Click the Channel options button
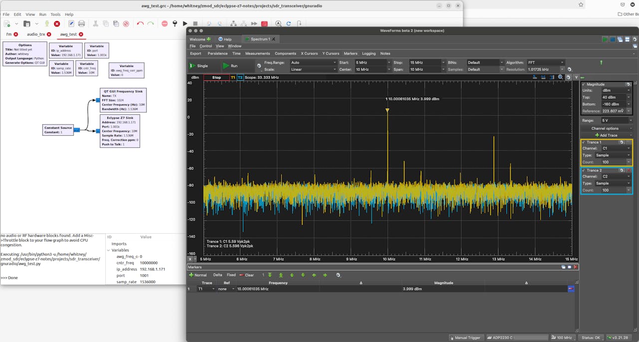The height and width of the screenshot is (342, 639). click(x=607, y=128)
